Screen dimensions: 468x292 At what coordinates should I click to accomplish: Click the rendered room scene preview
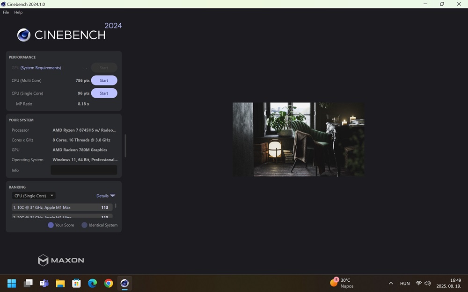298,139
